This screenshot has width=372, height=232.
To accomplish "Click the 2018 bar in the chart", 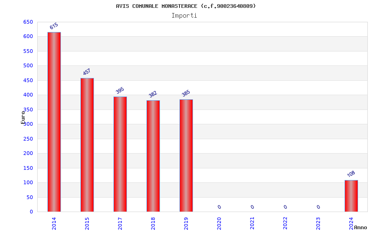I will (x=153, y=156).
